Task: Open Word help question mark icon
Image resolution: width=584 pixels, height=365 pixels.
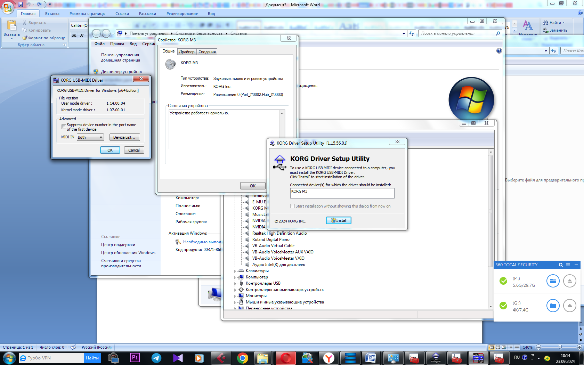Action: pyautogui.click(x=580, y=13)
